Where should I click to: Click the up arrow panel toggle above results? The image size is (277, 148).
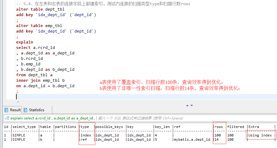pyautogui.click(x=187, y=105)
